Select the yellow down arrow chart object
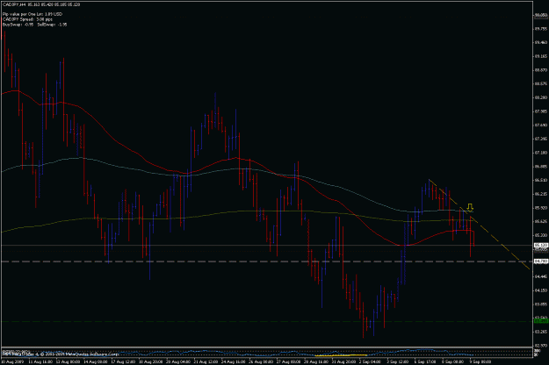The width and height of the screenshot is (549, 365). (x=470, y=207)
